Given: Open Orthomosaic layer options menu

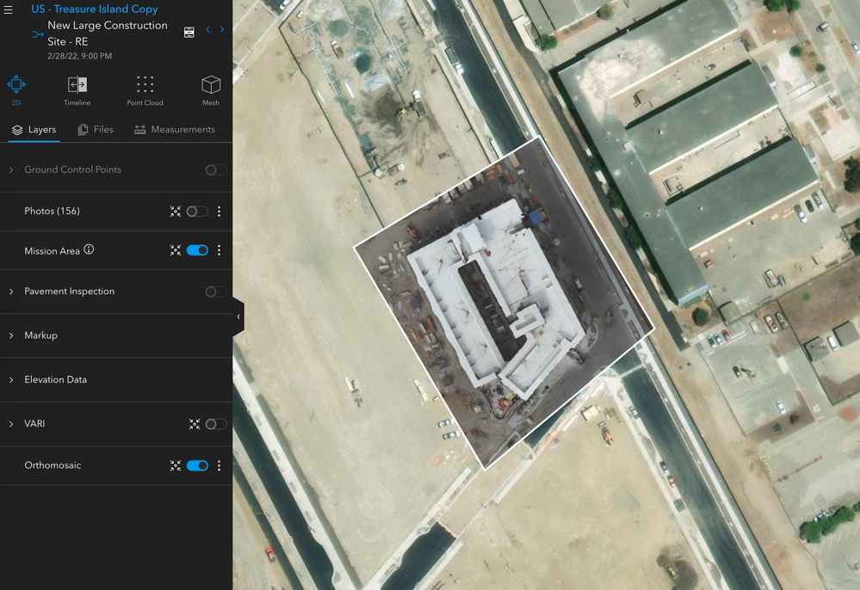Looking at the screenshot, I should [x=219, y=465].
